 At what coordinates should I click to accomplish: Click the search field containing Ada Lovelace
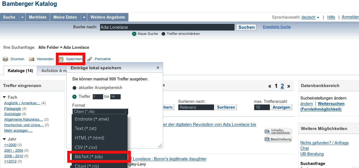(167, 27)
